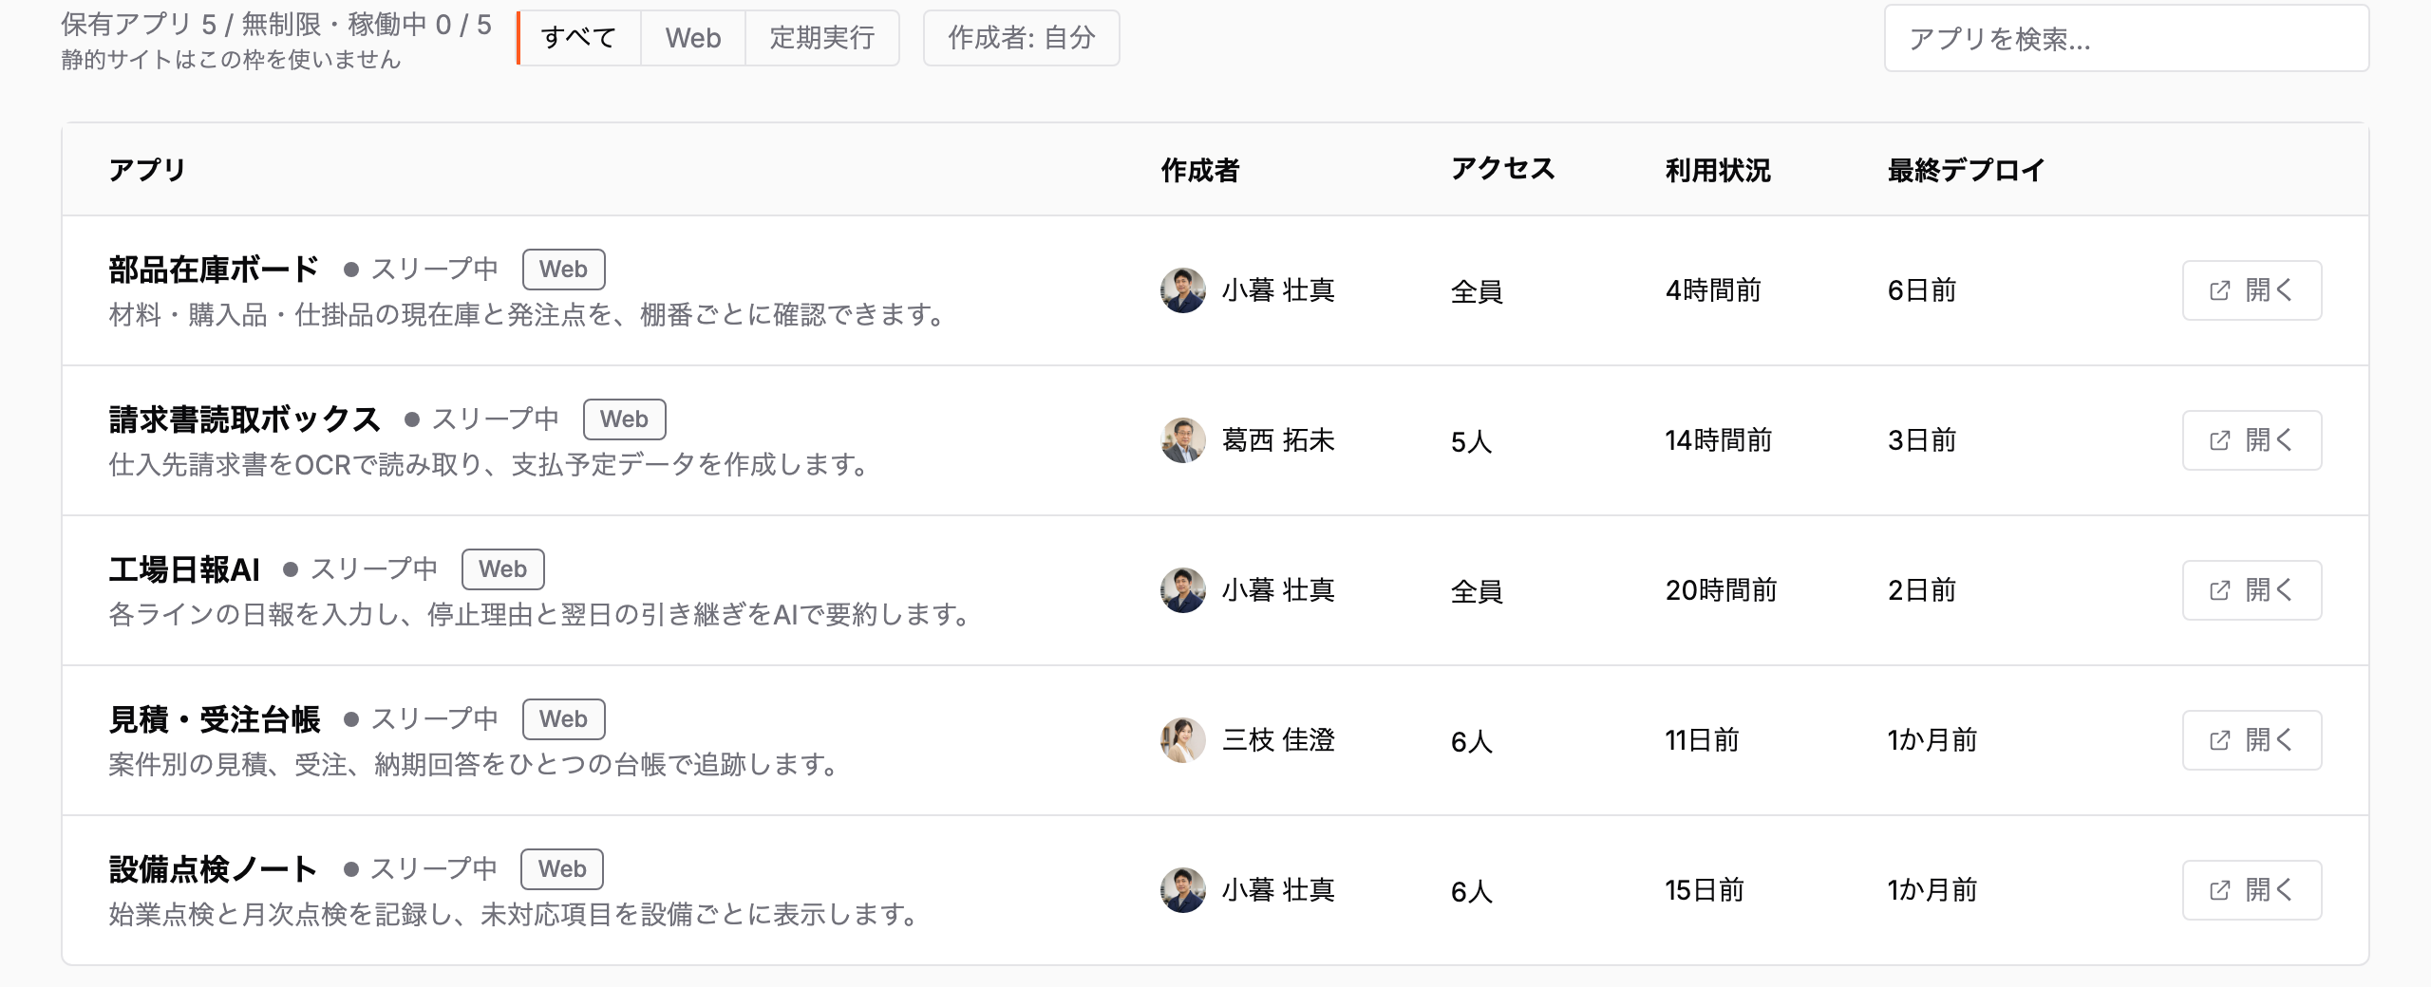This screenshot has height=987, width=2431.
Task: Click スリープ中 status of 設備点検ノート
Action: tap(420, 869)
